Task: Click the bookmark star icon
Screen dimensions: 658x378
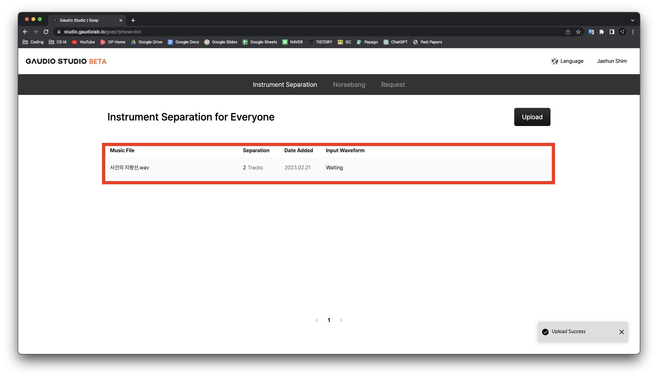Action: pos(578,32)
